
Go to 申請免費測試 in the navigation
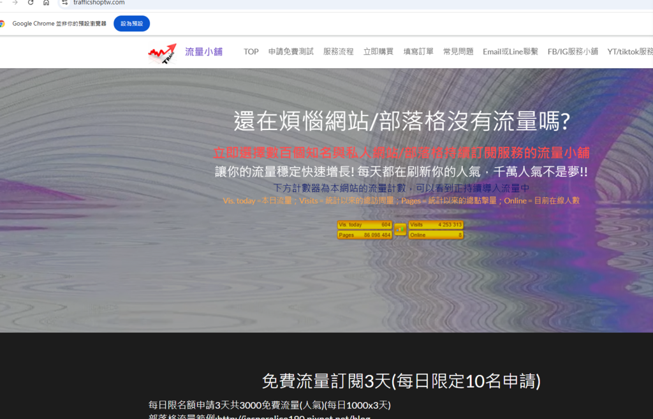click(x=291, y=52)
